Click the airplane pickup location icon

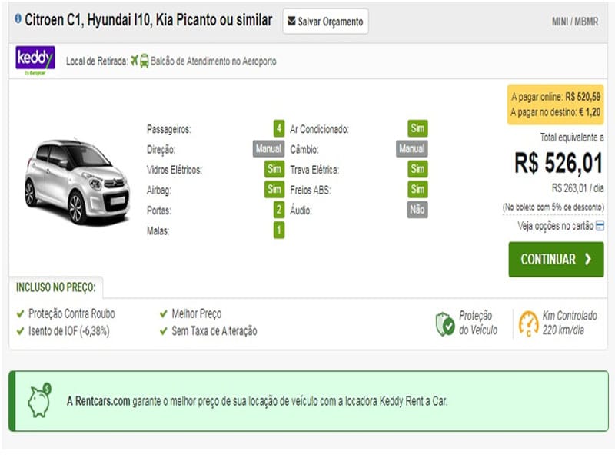[135, 61]
